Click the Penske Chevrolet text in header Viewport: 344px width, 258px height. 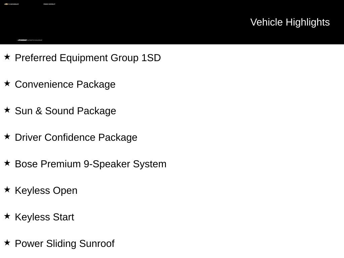[x=49, y=4]
